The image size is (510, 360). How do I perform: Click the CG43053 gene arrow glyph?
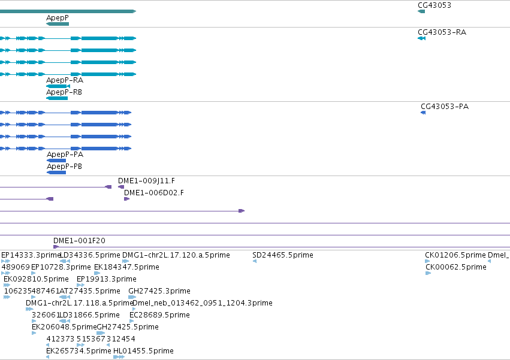point(421,11)
